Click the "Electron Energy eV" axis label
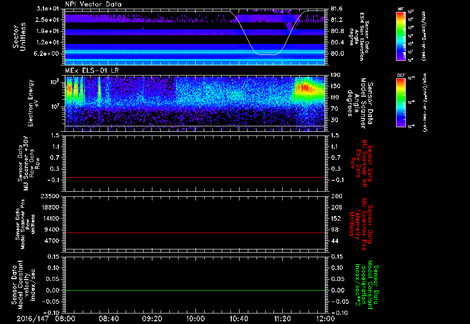 [x=33, y=103]
